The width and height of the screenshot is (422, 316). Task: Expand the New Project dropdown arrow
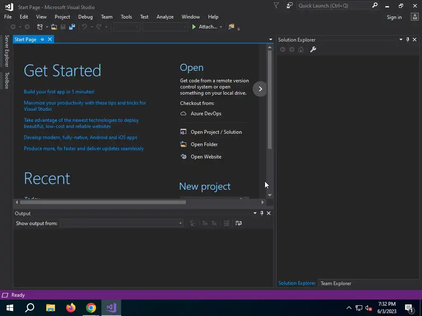tap(47, 27)
